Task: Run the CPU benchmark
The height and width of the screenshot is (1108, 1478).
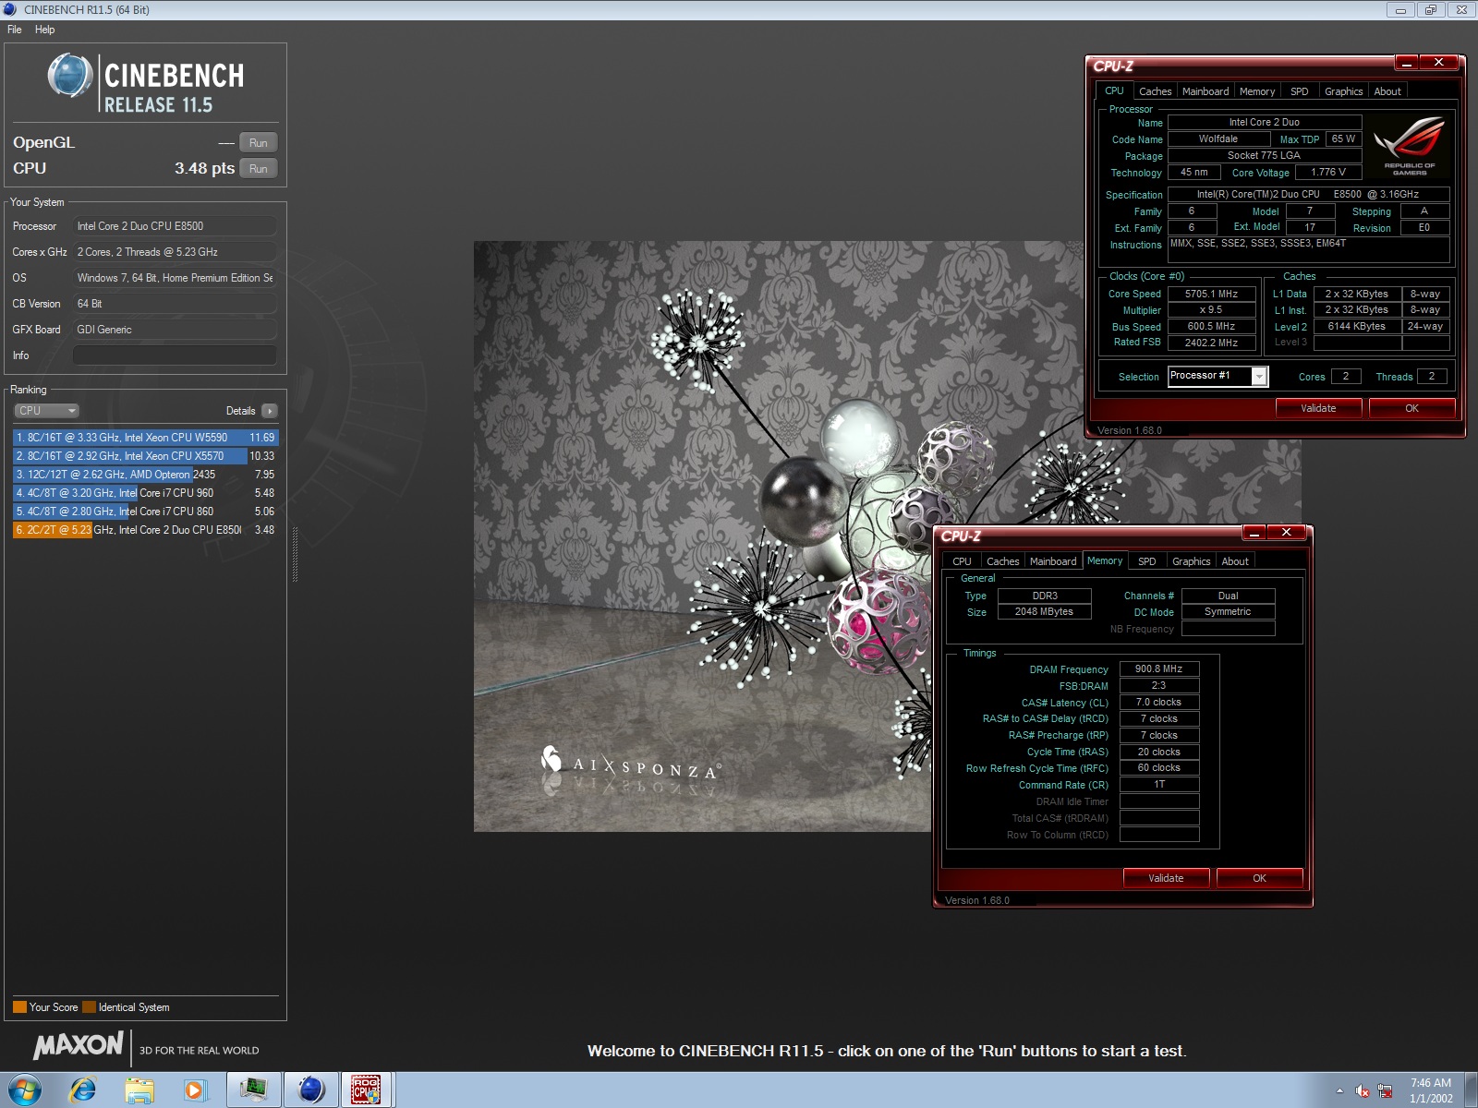Action: pyautogui.click(x=259, y=169)
